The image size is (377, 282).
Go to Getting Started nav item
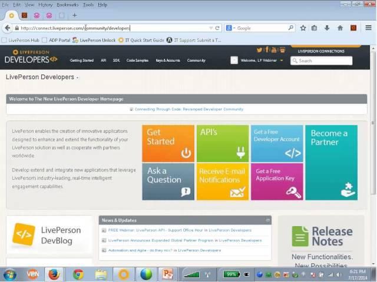[82, 61]
